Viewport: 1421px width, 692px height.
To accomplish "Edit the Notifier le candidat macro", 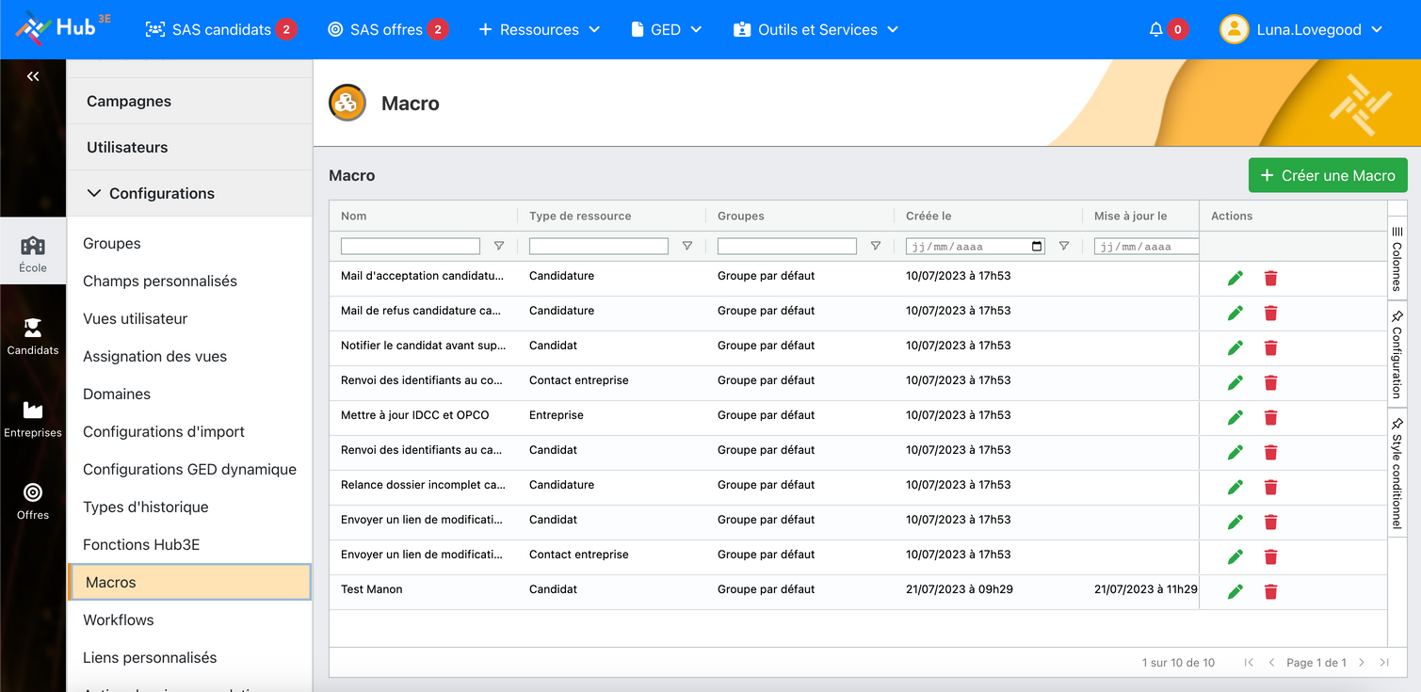I will coord(1235,347).
